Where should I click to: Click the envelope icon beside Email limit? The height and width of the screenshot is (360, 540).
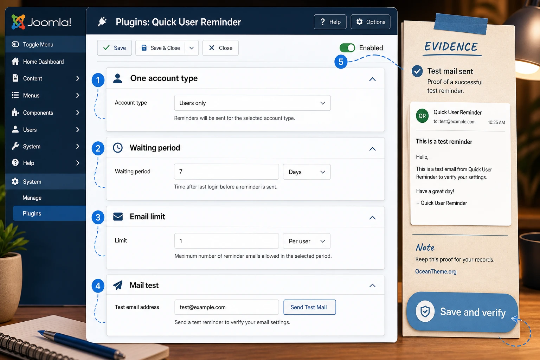point(118,217)
